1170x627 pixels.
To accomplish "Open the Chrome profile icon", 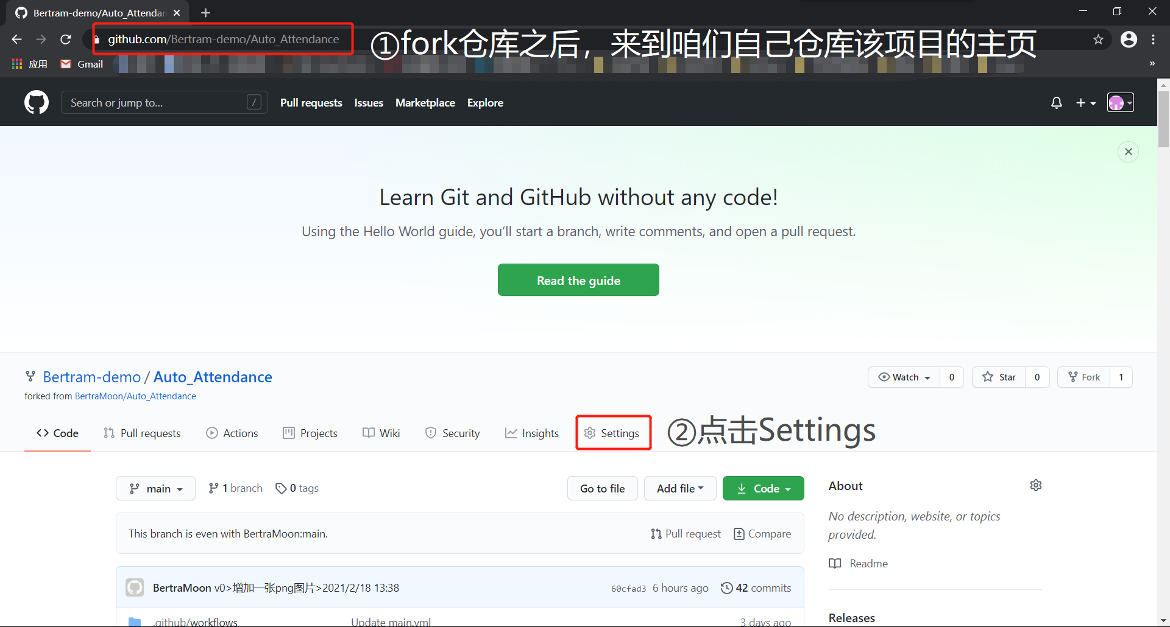I will point(1129,40).
